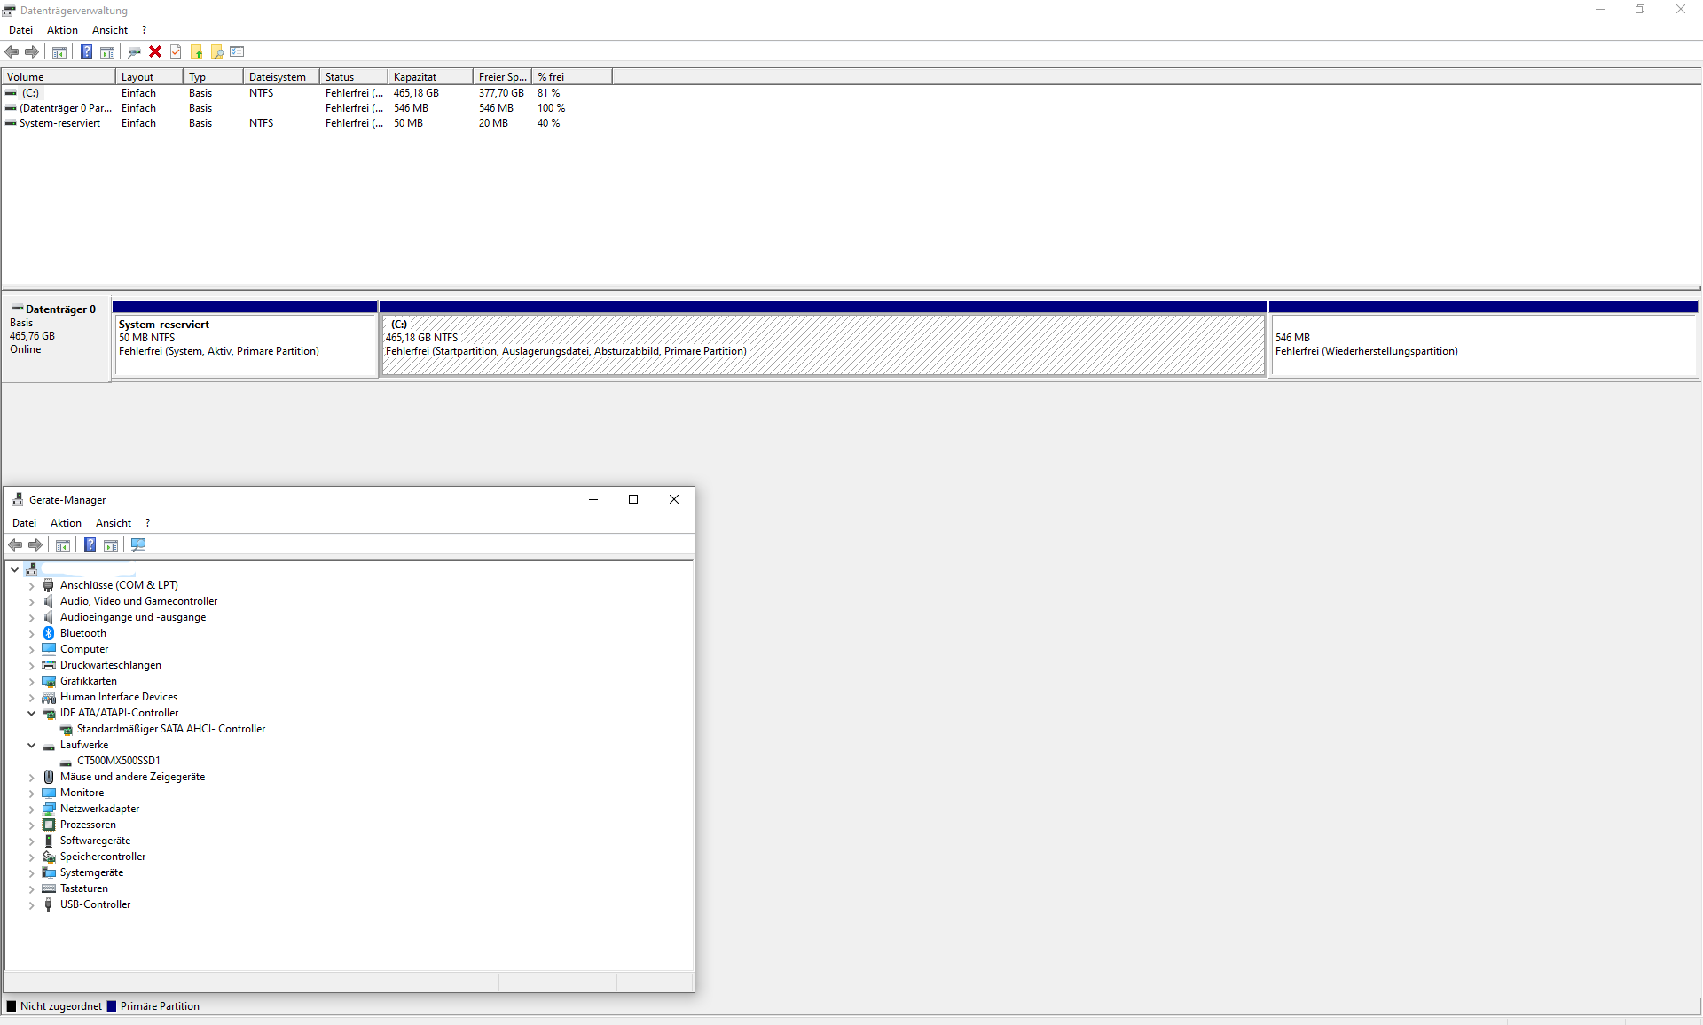This screenshot has height=1025, width=1703.
Task: Select the CT500MX500SSD1 drive entry
Action: pos(118,761)
